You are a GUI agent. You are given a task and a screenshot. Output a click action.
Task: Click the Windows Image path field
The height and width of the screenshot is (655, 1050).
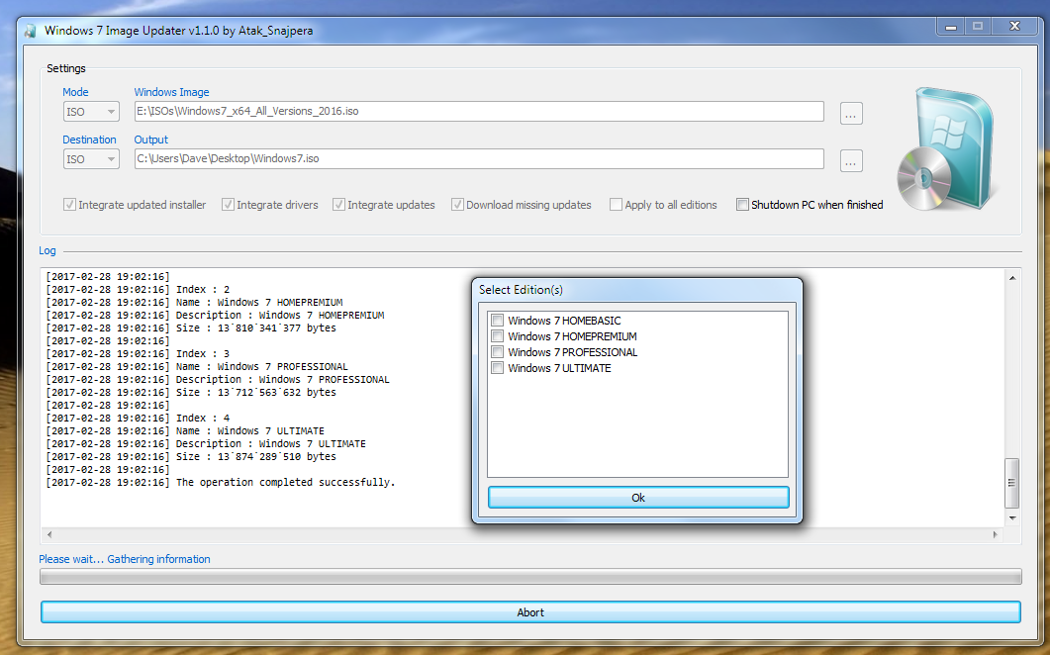479,111
